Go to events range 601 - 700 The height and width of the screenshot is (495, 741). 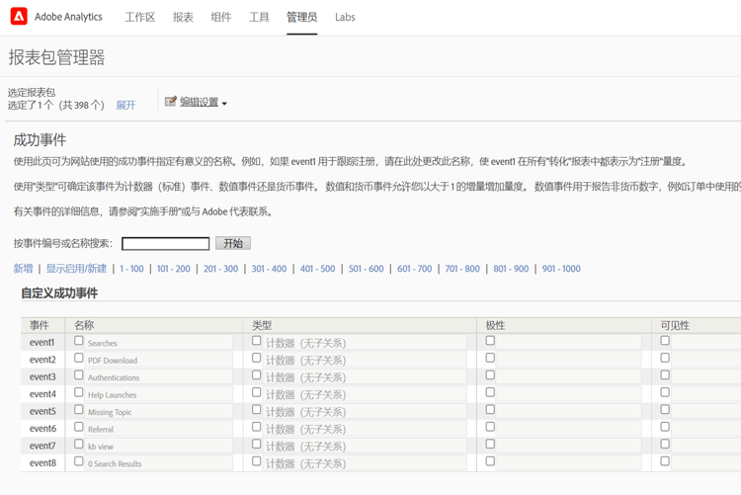pyautogui.click(x=414, y=269)
